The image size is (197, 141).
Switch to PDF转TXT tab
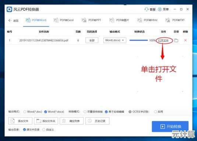click(175, 20)
